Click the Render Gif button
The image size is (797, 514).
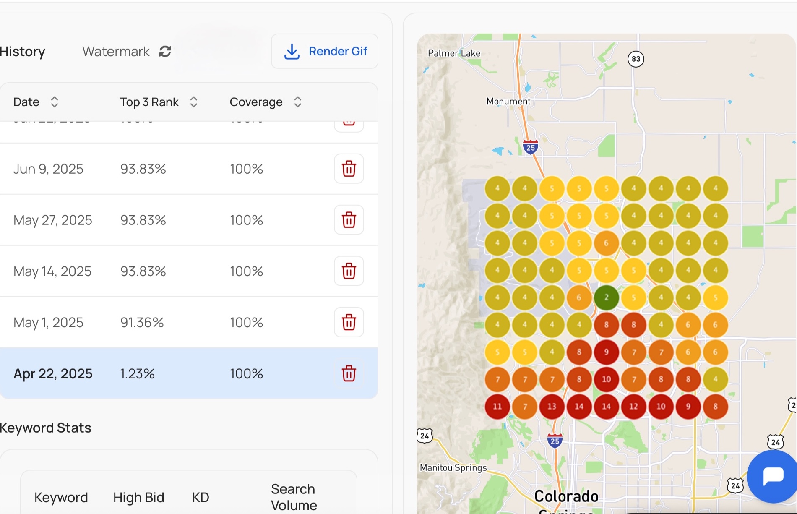[325, 51]
